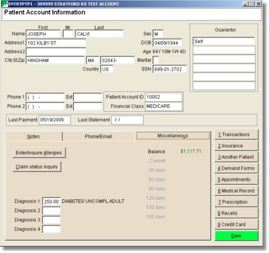Image resolution: width=269 pixels, height=253 pixels.
Task: Click Enter/inquire Allergies button
Action: click(39, 153)
